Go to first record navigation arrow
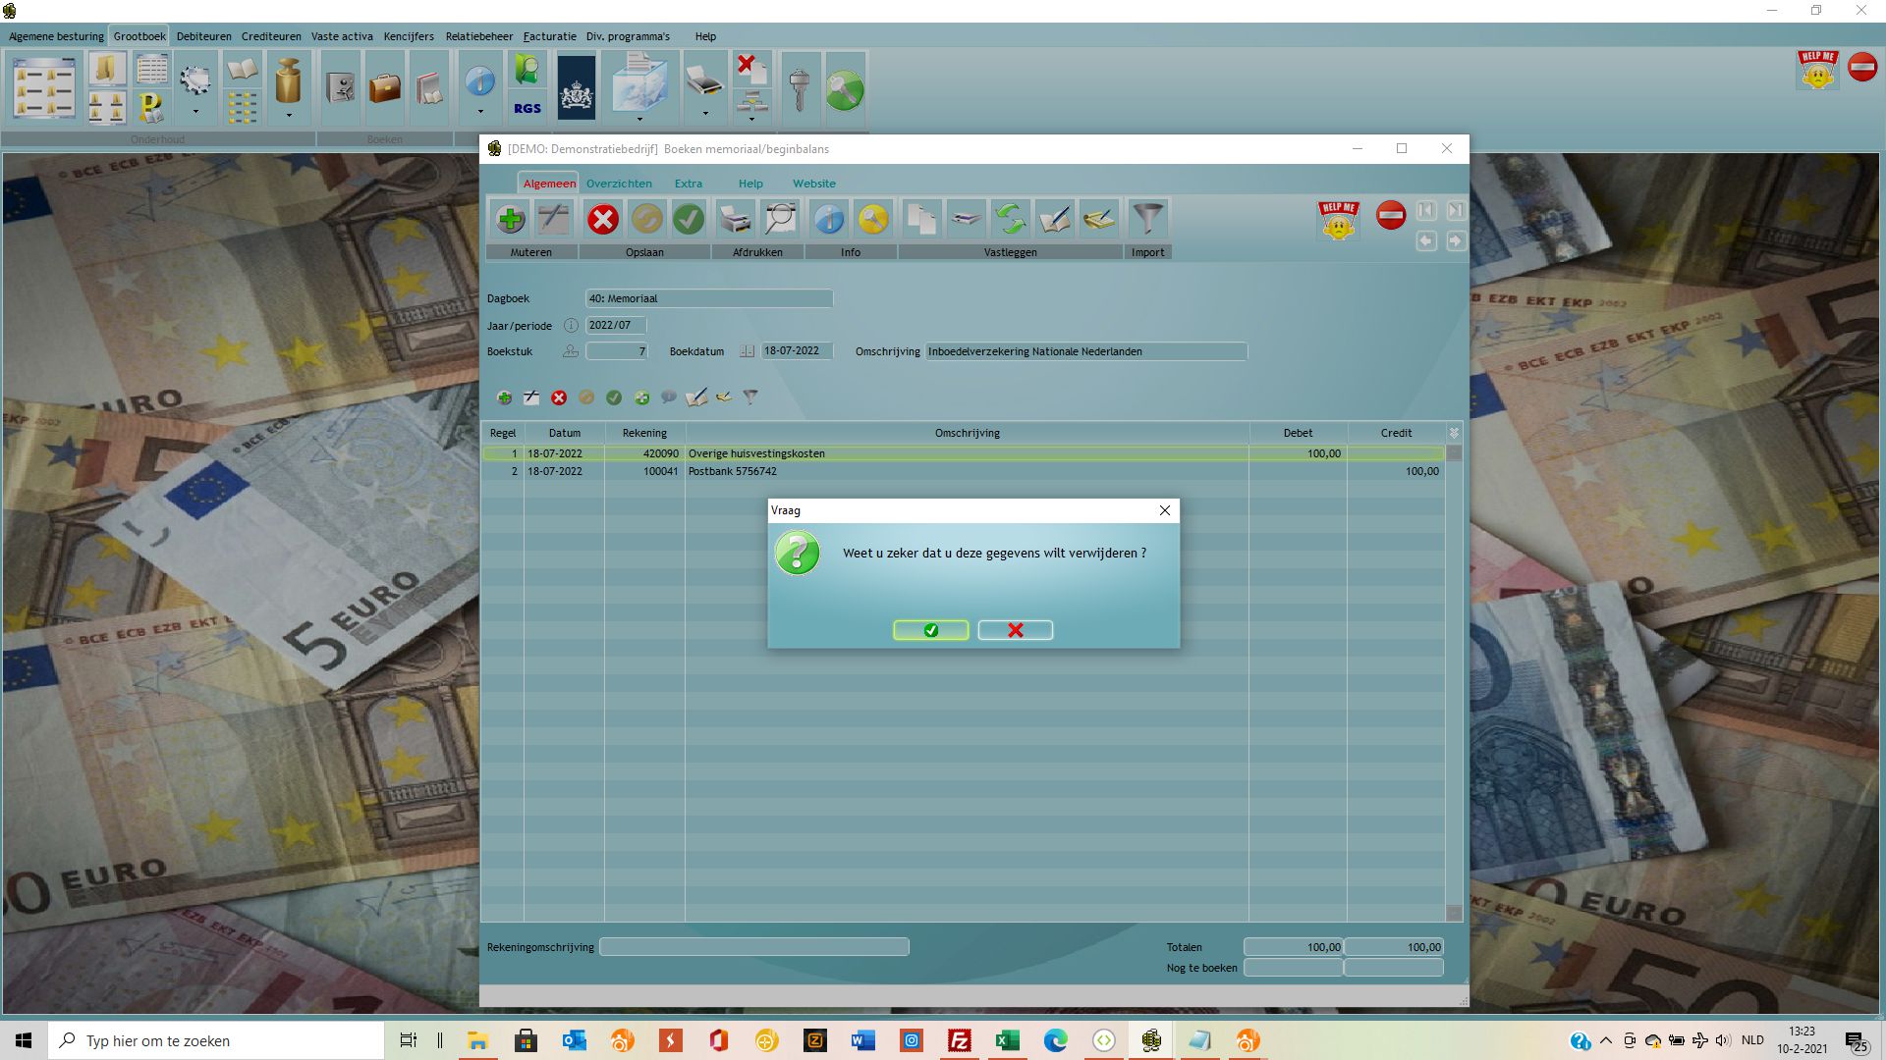 [1426, 210]
